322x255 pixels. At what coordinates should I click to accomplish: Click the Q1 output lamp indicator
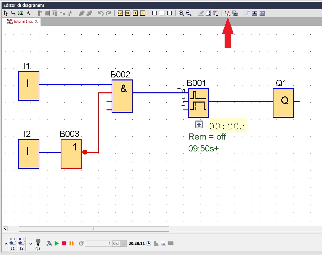38,242
